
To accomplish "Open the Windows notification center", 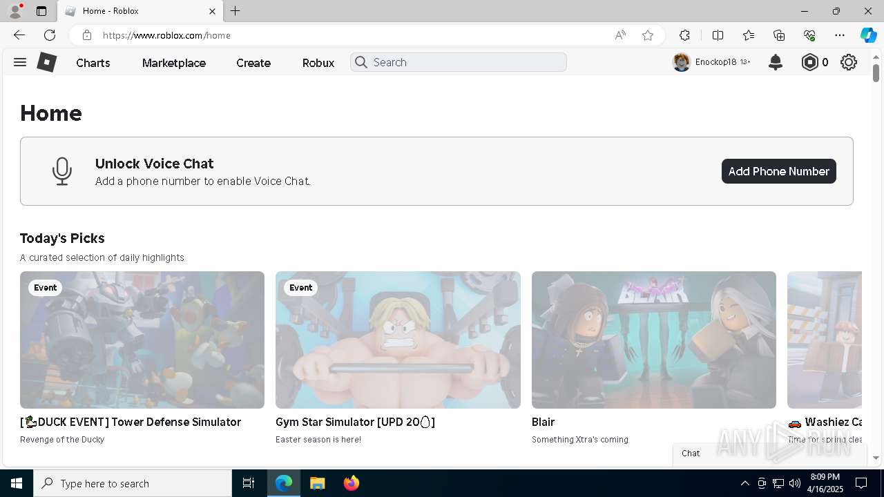I will 861,483.
